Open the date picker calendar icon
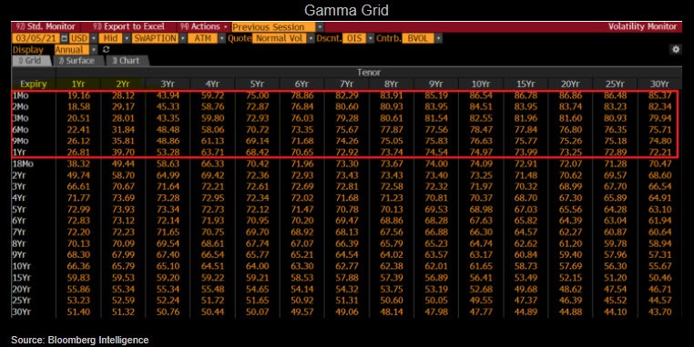Image resolution: width=694 pixels, height=347 pixels. point(65,38)
